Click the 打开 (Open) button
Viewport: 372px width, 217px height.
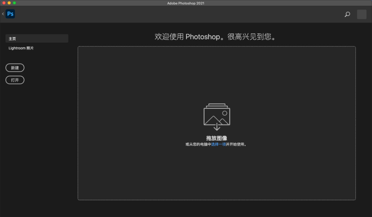(x=15, y=80)
